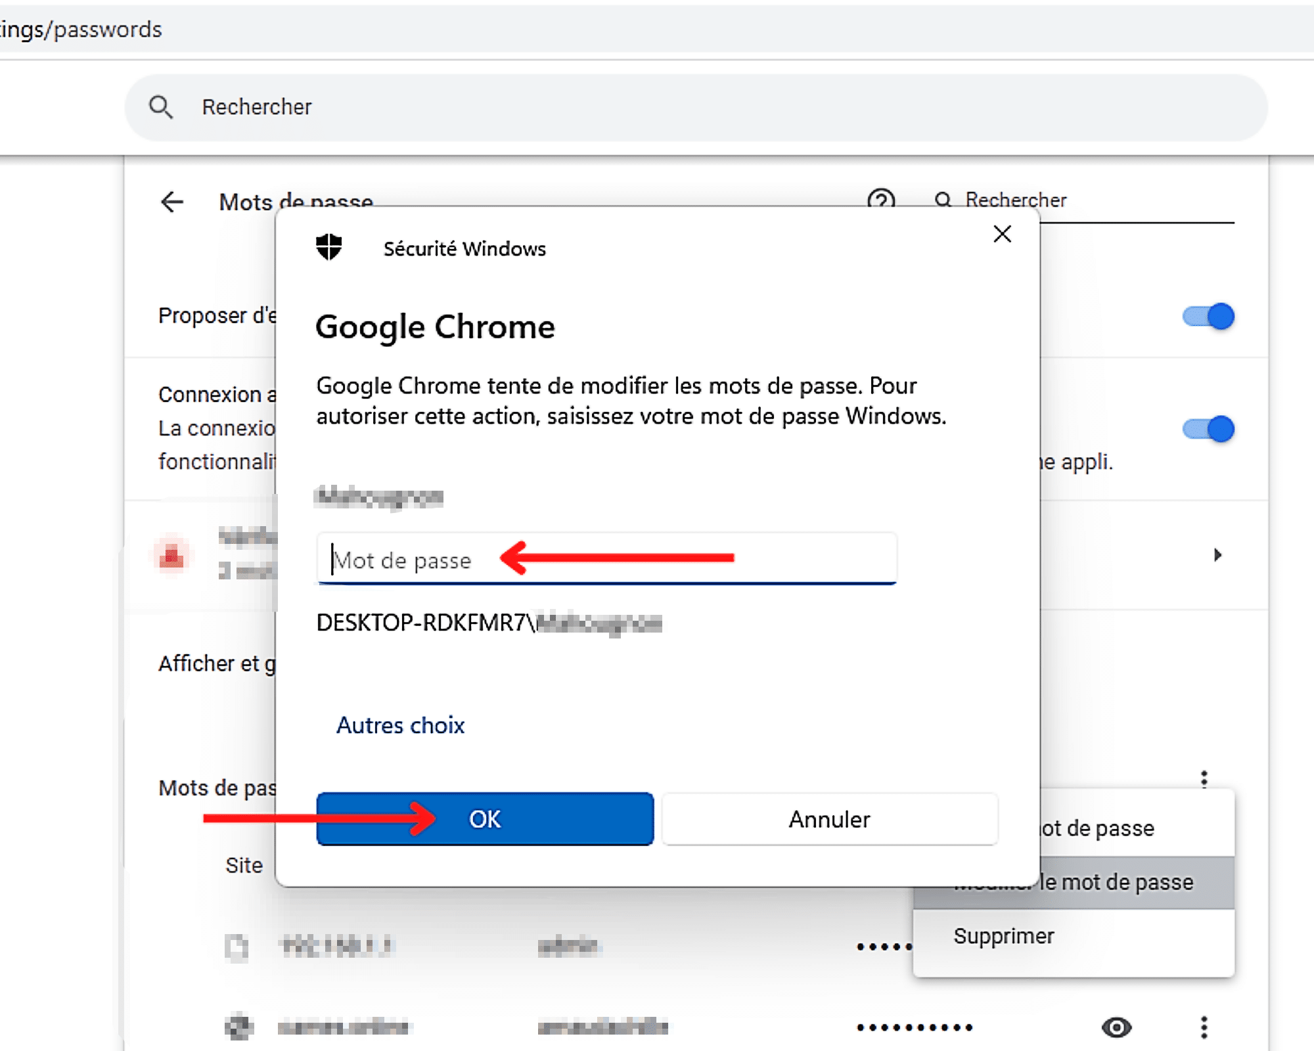
Task: Click the DESKTOP-RDKFMR7 account text
Action: (489, 622)
